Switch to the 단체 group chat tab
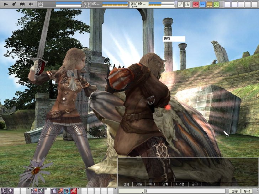Viewport: 259px width, 194px height. (x=165, y=184)
